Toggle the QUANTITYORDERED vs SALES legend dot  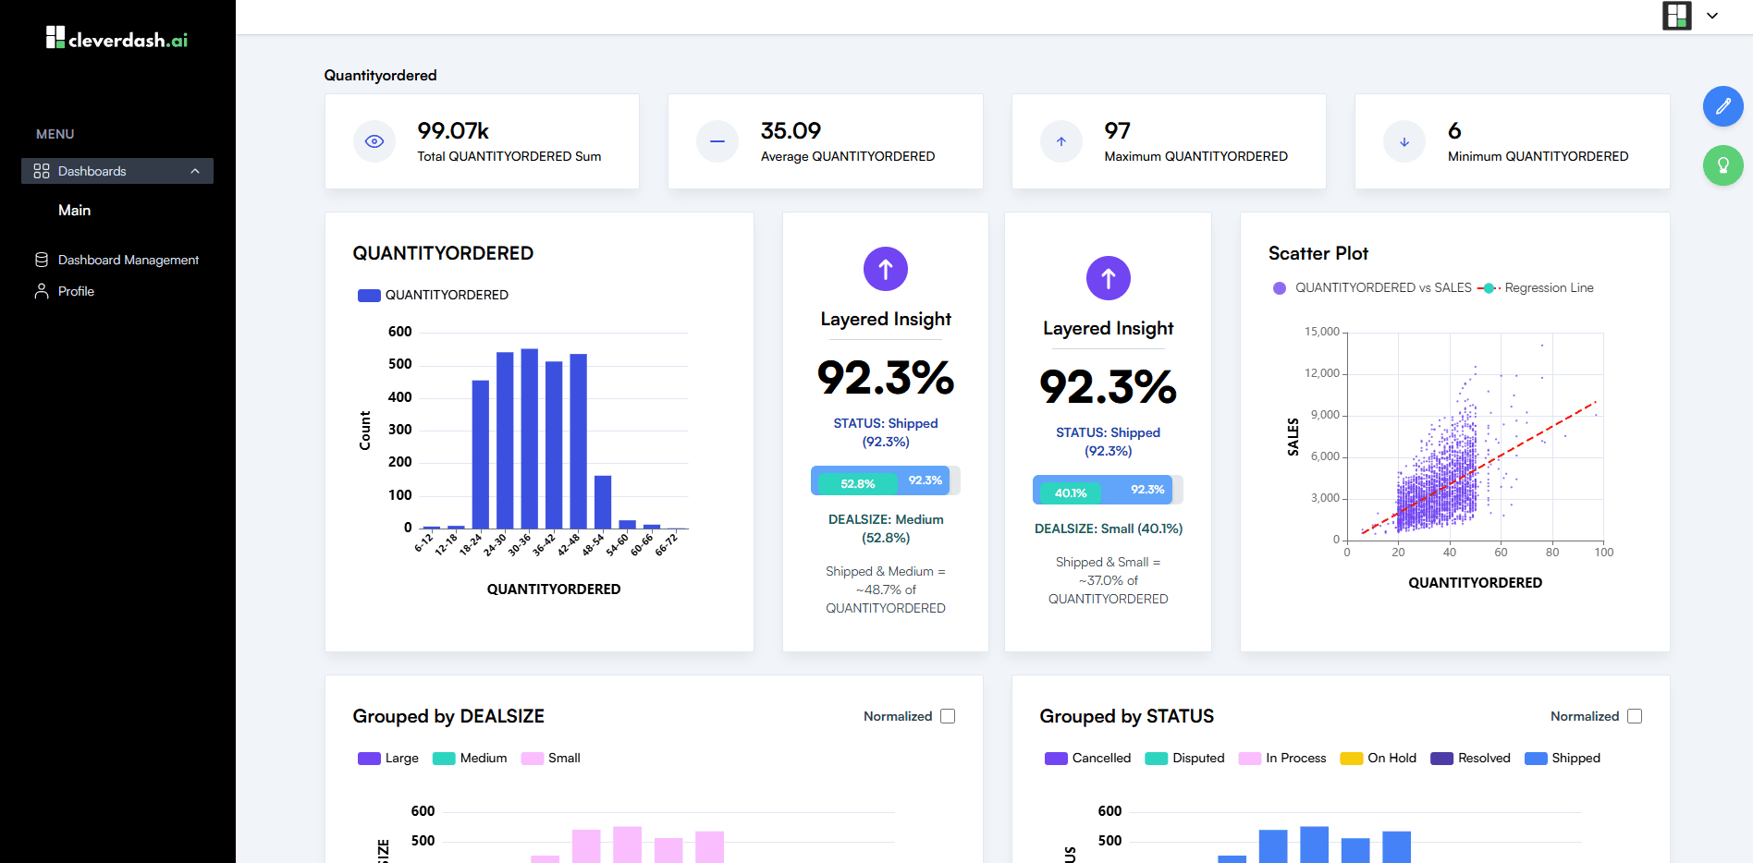tap(1280, 288)
